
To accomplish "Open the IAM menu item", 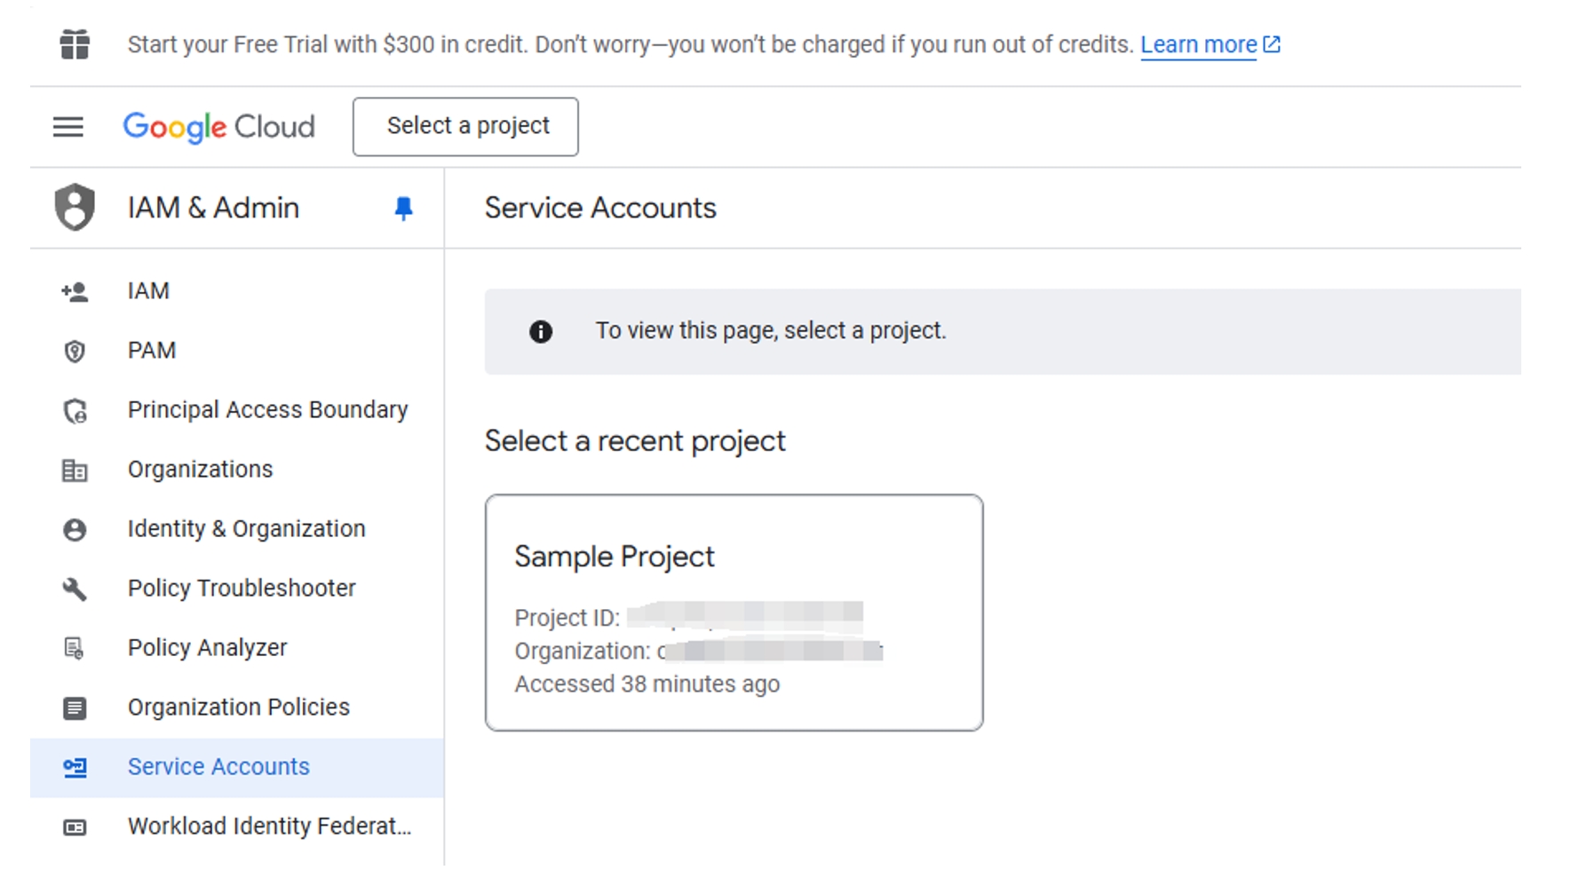I will click(x=236, y=291).
